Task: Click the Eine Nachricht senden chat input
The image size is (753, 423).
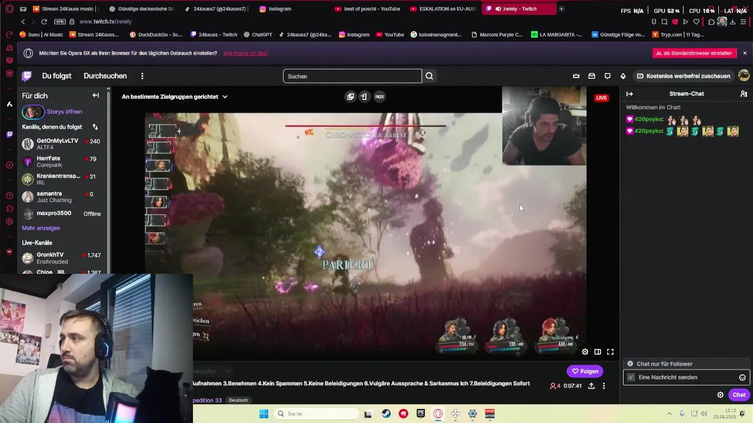Action: 686,377
